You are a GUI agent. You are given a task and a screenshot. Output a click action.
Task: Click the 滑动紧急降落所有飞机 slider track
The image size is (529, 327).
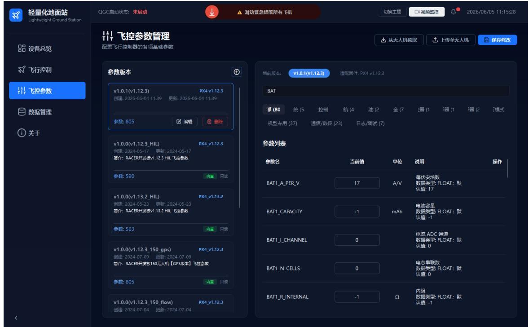point(263,12)
